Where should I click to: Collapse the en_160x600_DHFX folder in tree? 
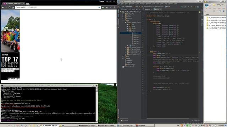tap(126, 22)
